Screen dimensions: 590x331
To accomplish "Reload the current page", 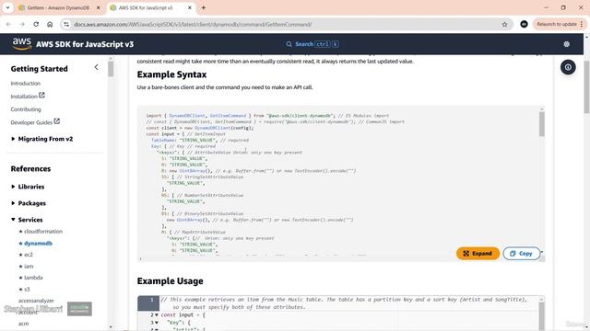I will point(36,24).
